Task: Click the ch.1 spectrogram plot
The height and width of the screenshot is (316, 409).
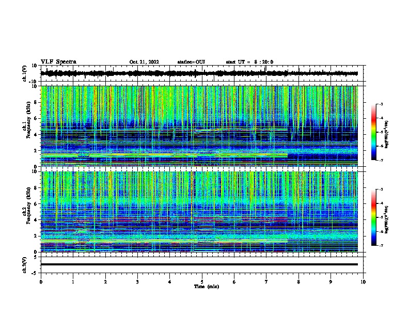Action: tap(199, 126)
